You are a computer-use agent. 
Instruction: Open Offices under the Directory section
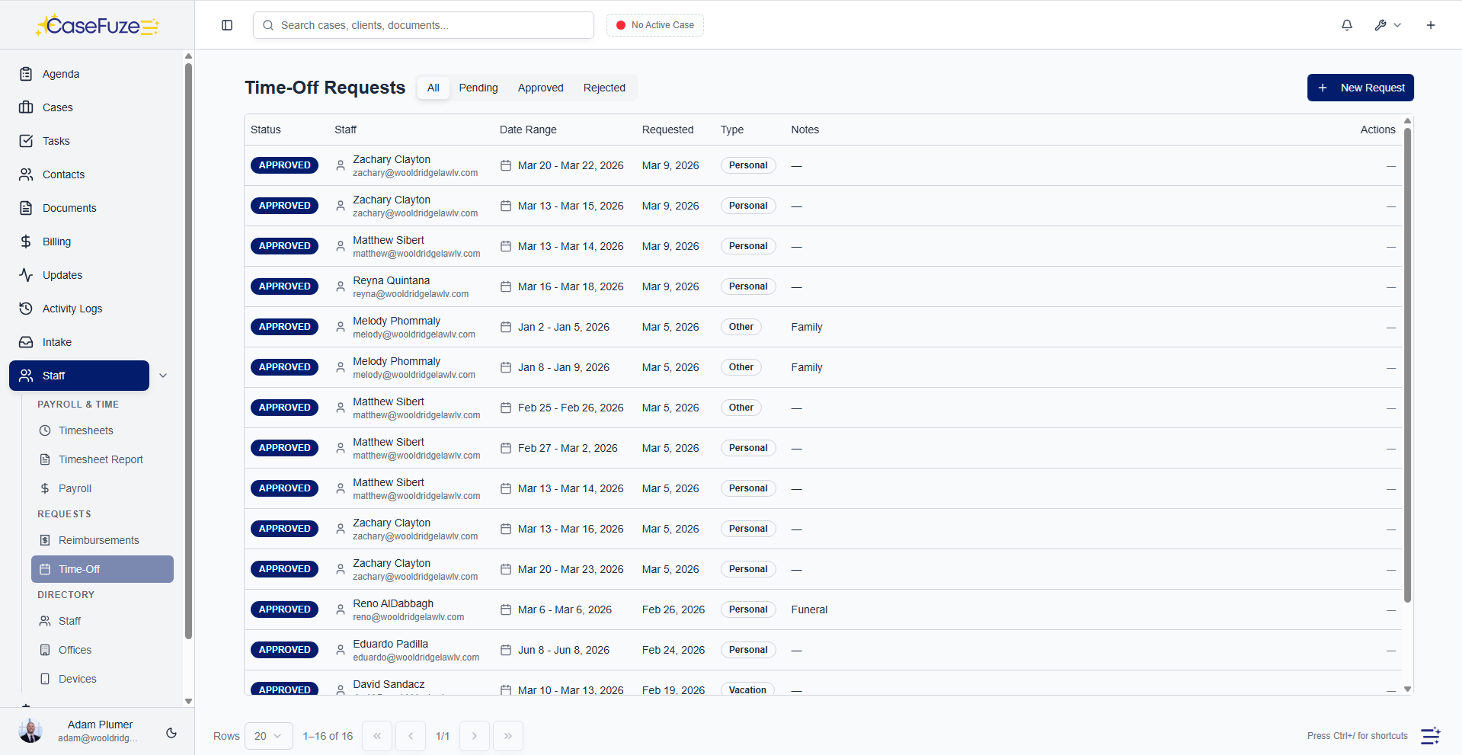pos(75,650)
